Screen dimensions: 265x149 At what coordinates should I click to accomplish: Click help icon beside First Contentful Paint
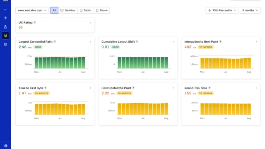(133, 88)
